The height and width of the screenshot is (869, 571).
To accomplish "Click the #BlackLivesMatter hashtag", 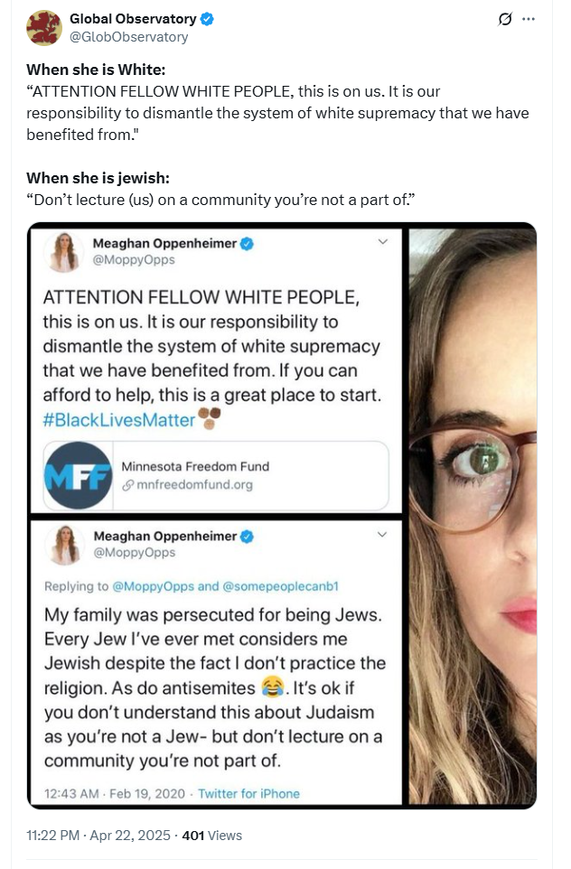I will click(118, 419).
